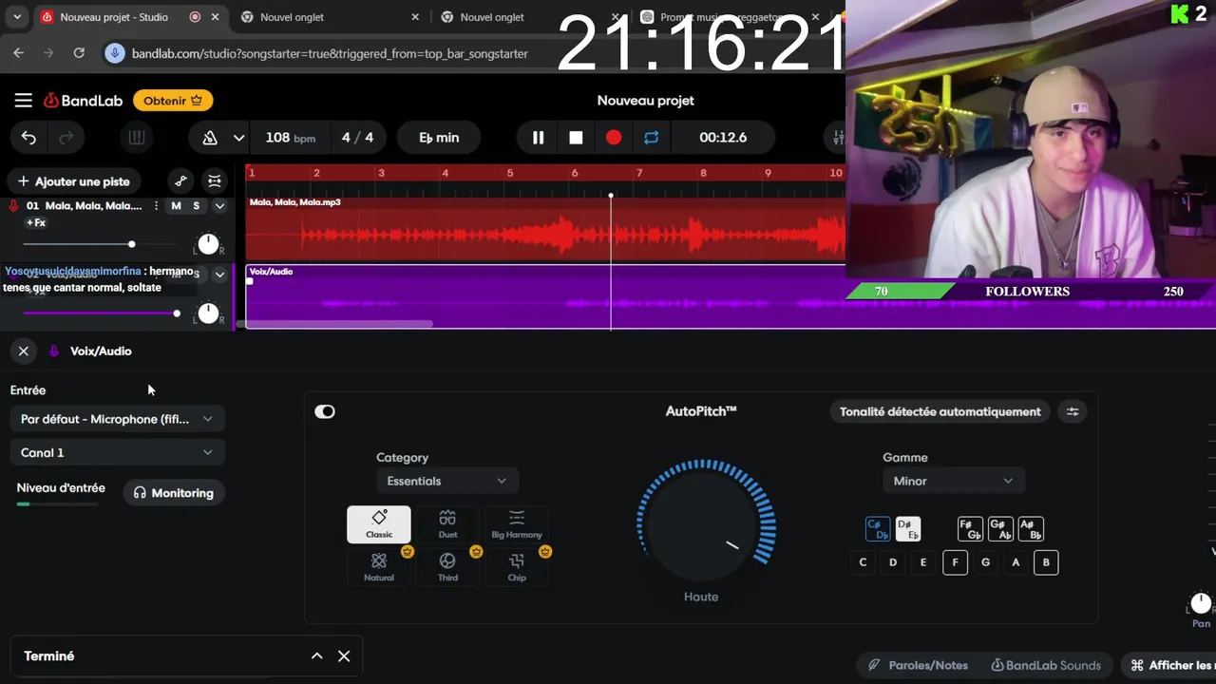
Task: Stop playback
Action: (576, 138)
